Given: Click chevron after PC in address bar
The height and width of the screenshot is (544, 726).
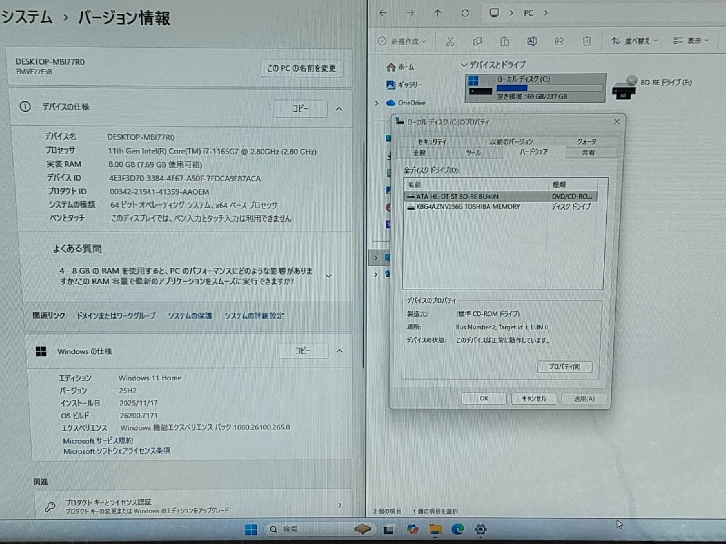Looking at the screenshot, I should (x=545, y=13).
